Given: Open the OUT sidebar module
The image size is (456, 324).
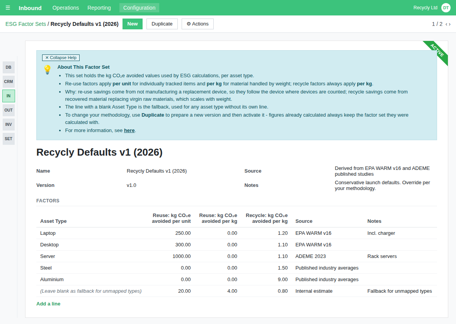Looking at the screenshot, I should [x=9, y=110].
